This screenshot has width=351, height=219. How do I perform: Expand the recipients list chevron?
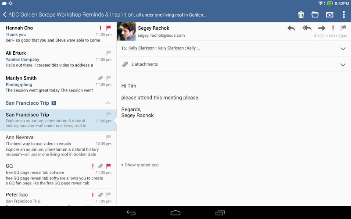tap(343, 49)
